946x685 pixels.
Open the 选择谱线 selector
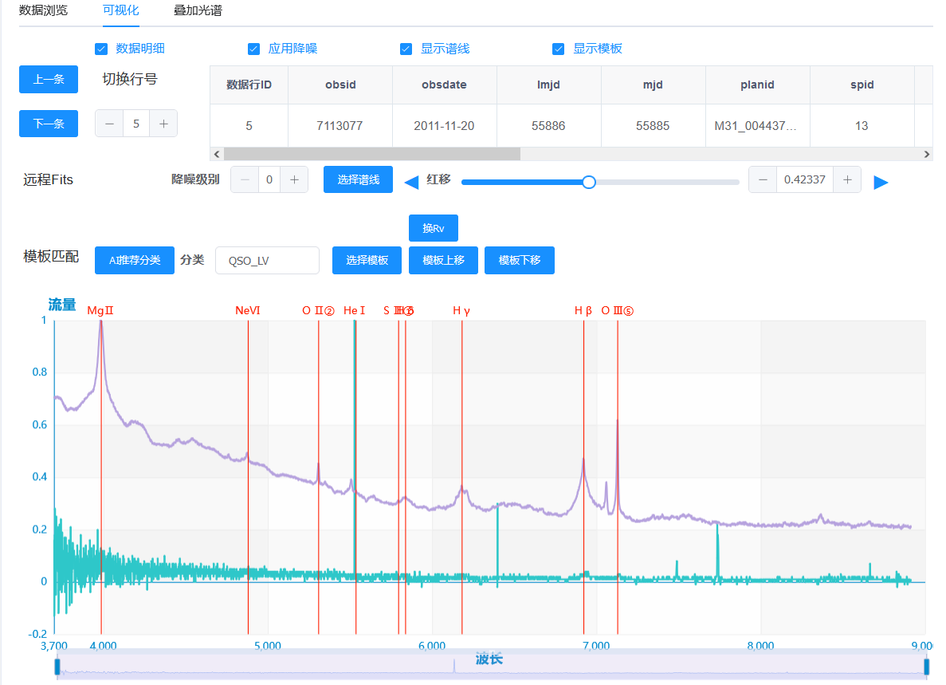pyautogui.click(x=358, y=179)
